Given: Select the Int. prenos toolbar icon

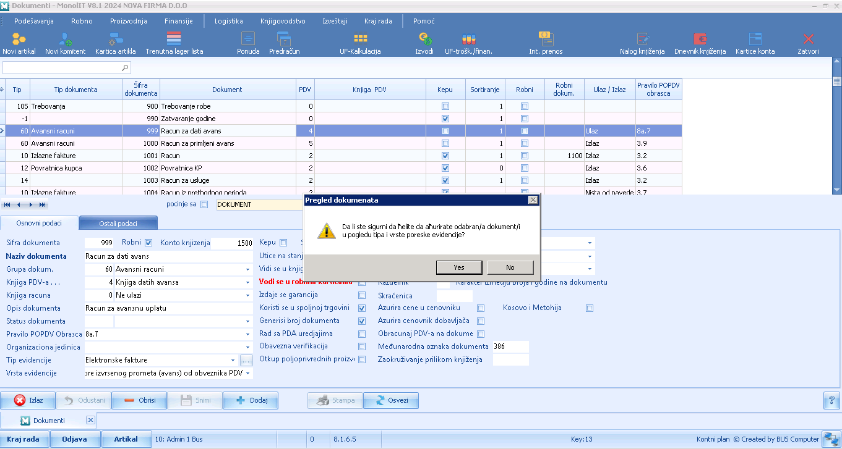Looking at the screenshot, I should pyautogui.click(x=546, y=40).
